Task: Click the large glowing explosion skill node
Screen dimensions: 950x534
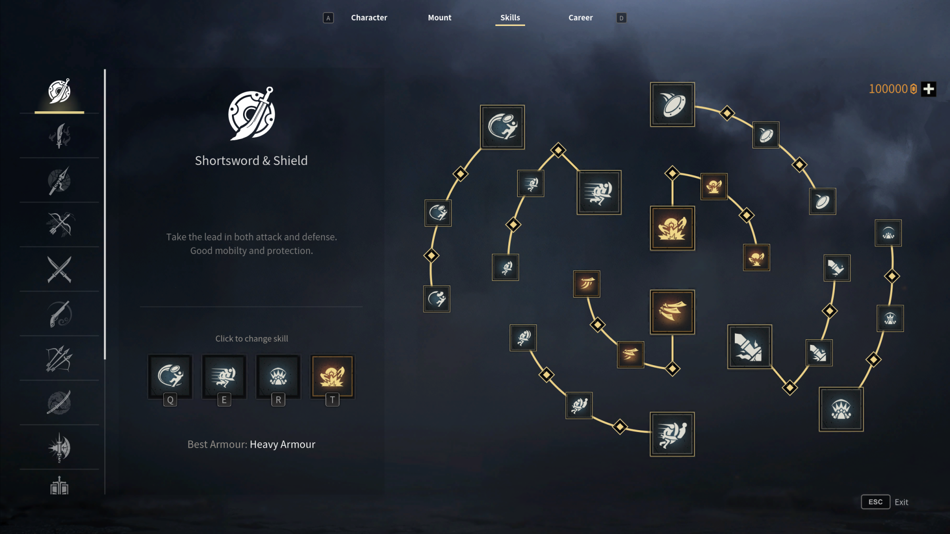Action: [672, 228]
